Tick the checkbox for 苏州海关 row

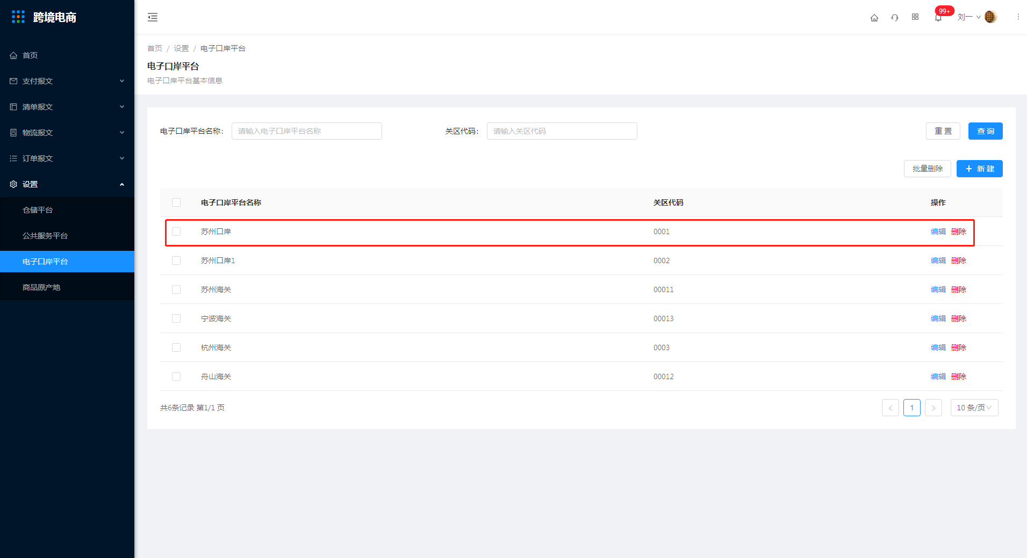[x=176, y=289]
